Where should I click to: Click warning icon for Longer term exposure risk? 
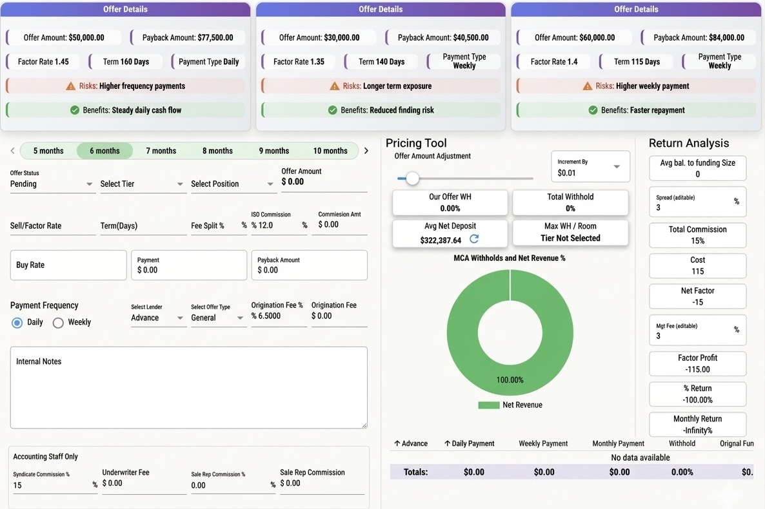click(x=334, y=86)
